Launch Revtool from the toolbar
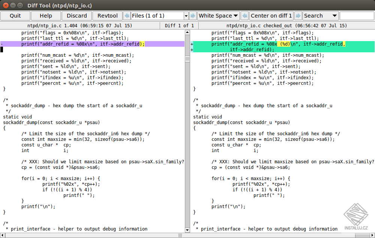 point(107,16)
